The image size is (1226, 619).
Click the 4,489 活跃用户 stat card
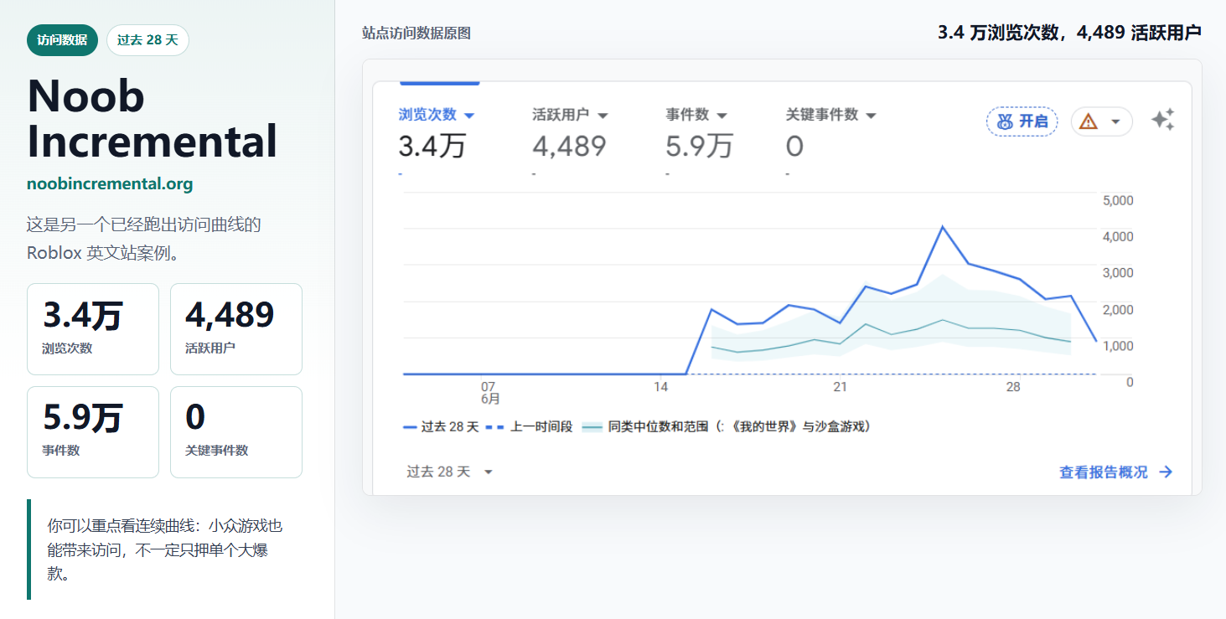click(x=236, y=329)
